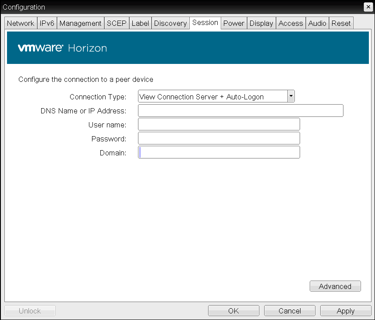The image size is (375, 320).
Task: Click the 'DNS Name or IP Address:' label
Action: tap(84, 111)
